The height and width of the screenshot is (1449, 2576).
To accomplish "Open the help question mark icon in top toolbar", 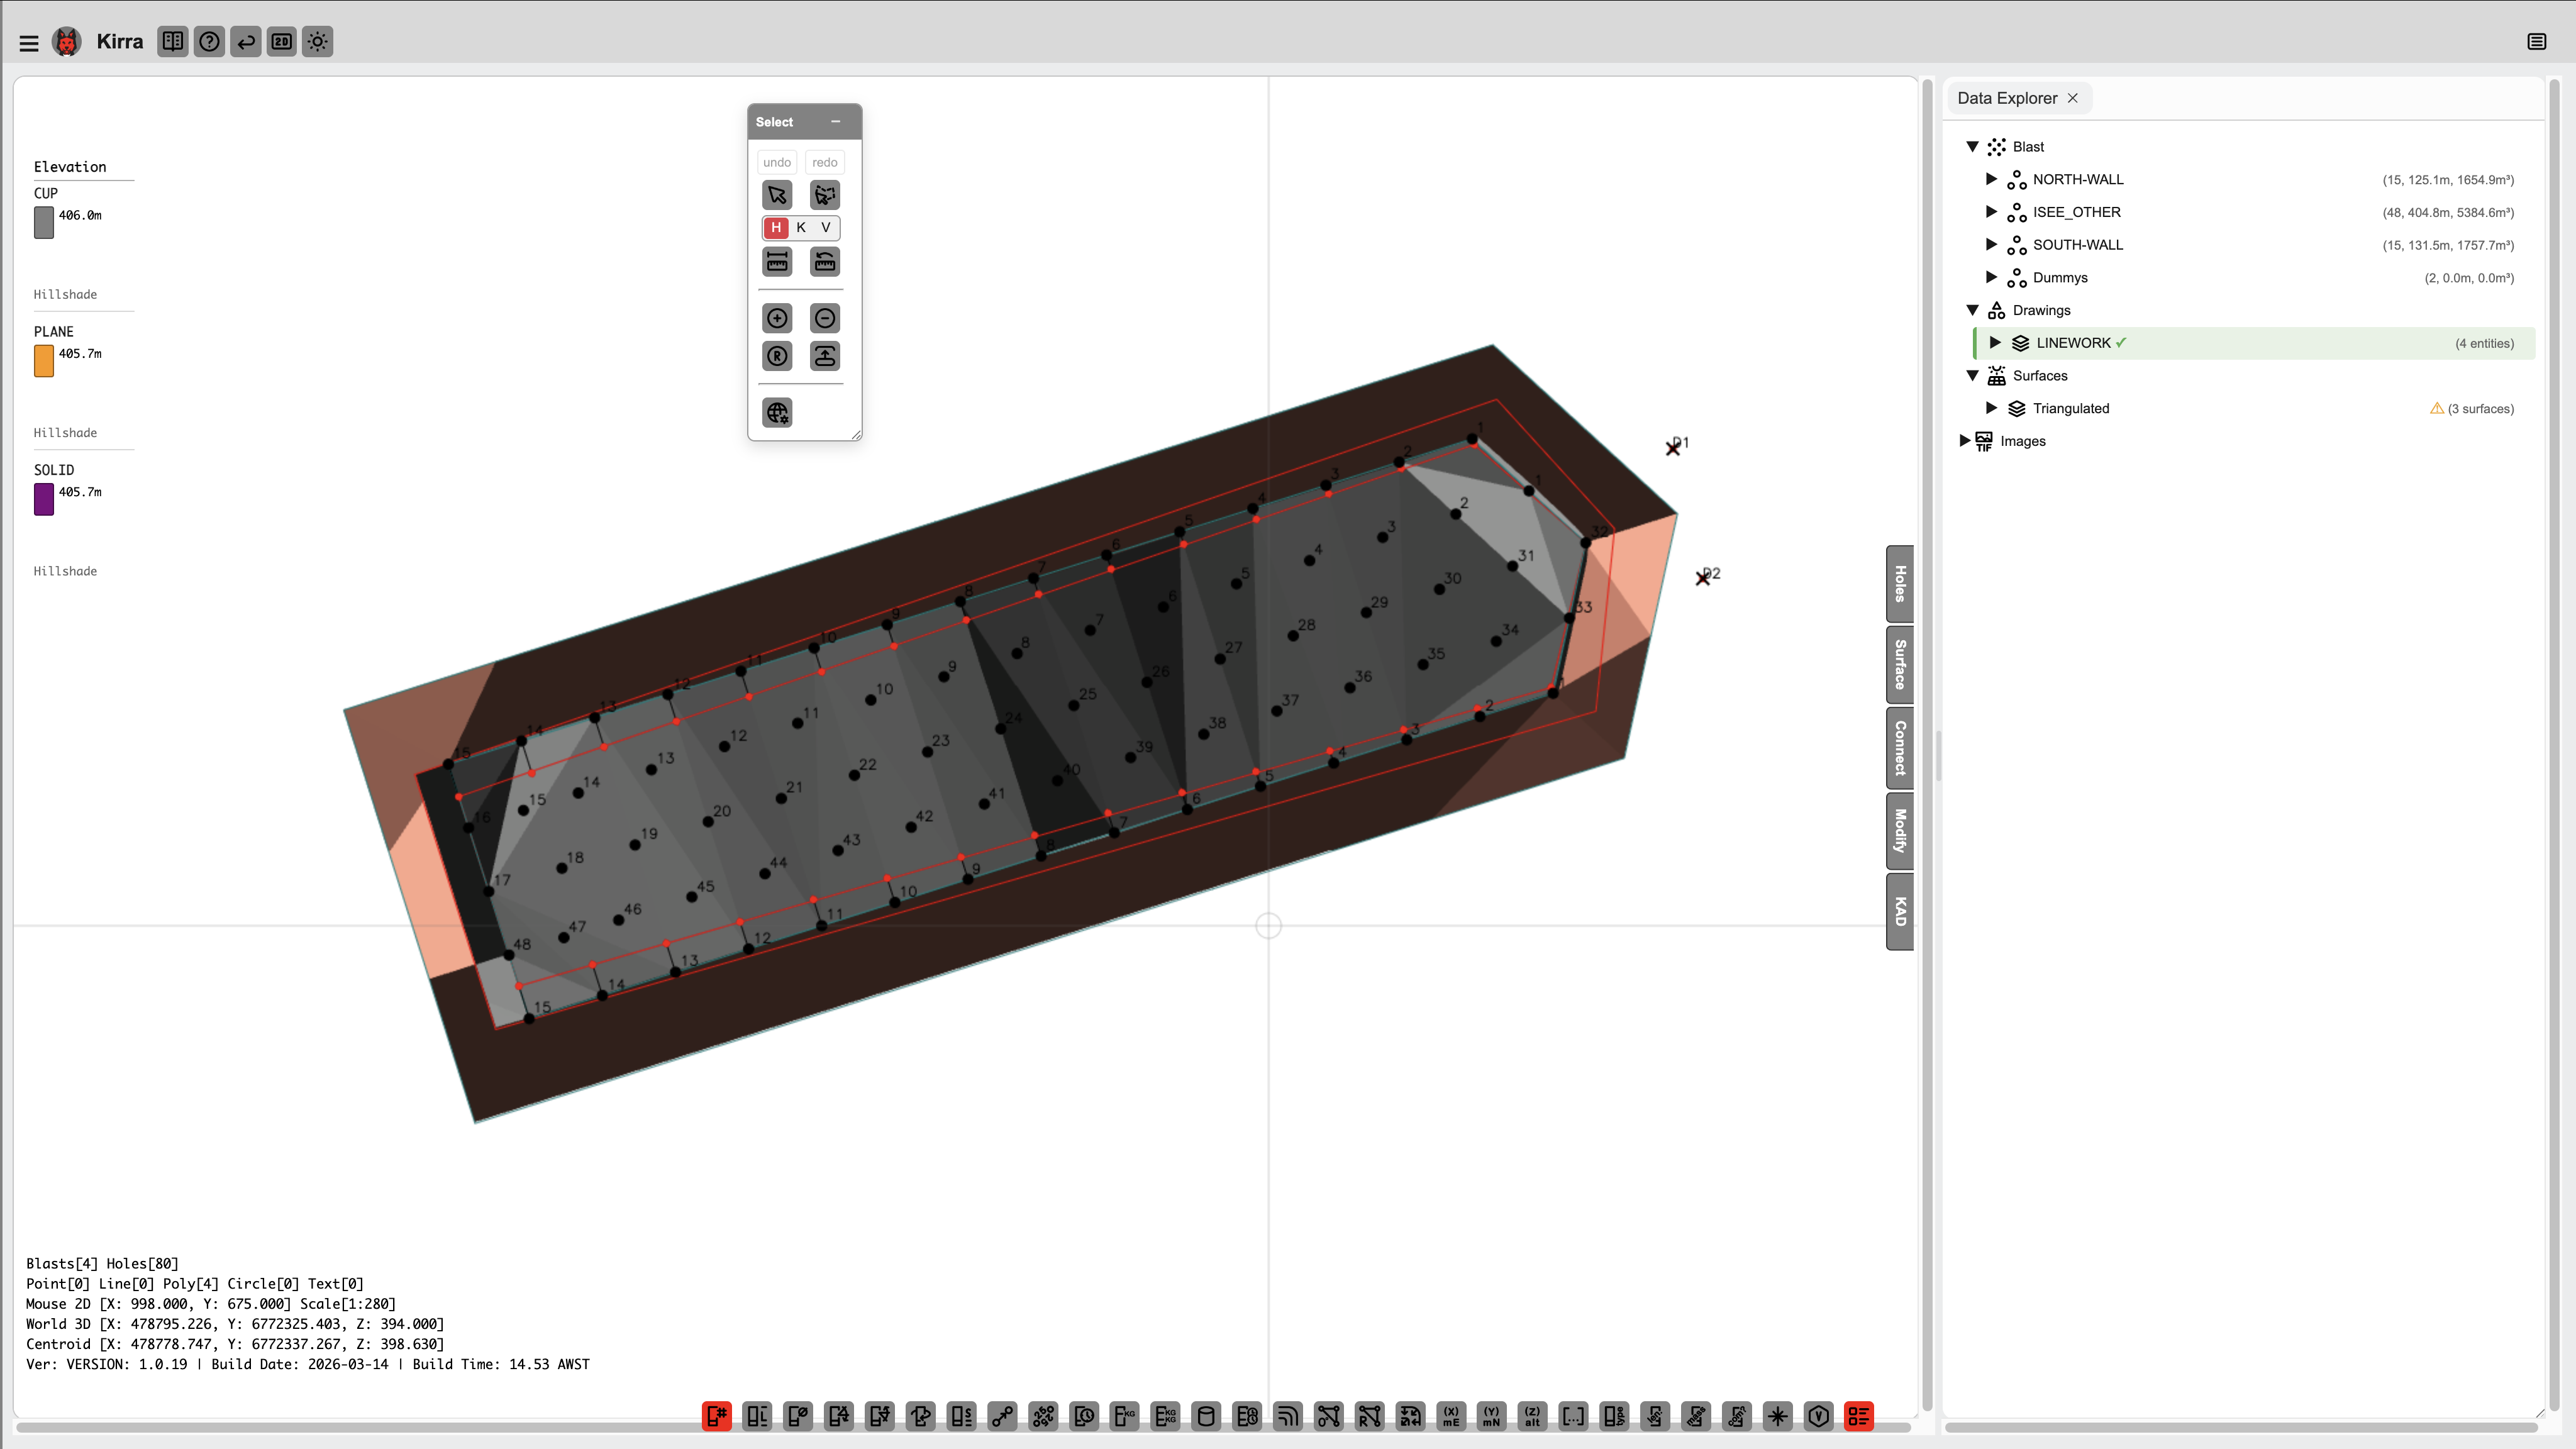I will (209, 42).
